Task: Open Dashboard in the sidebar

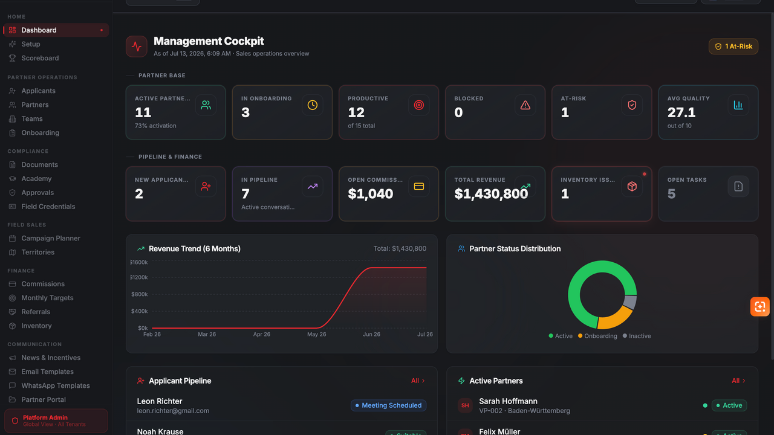Action: (56, 30)
